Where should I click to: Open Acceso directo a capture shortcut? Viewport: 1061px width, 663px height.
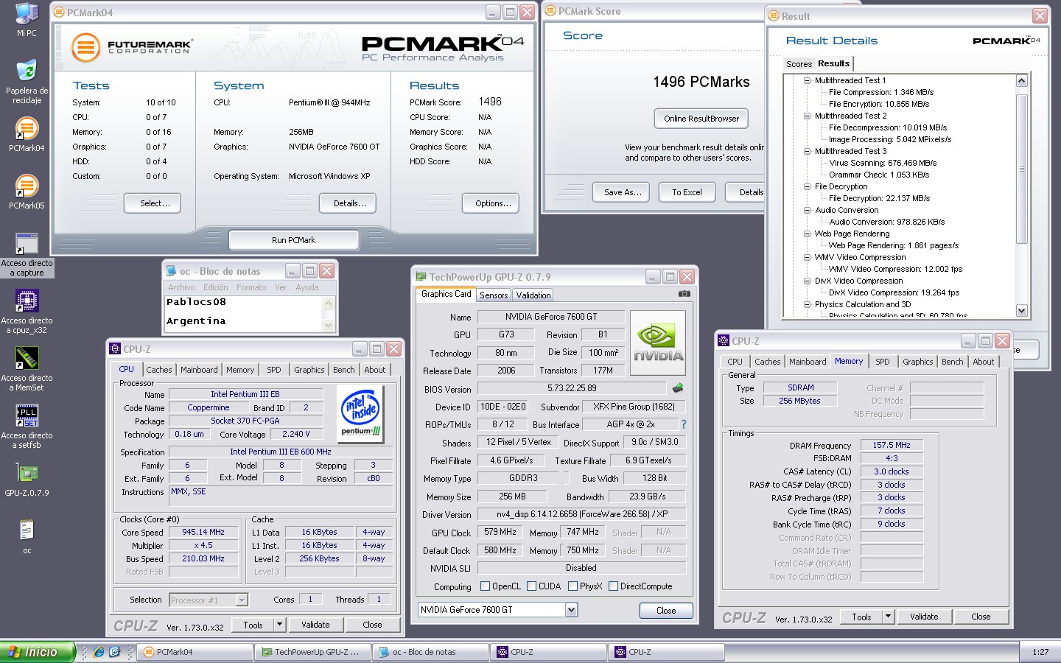(27, 255)
